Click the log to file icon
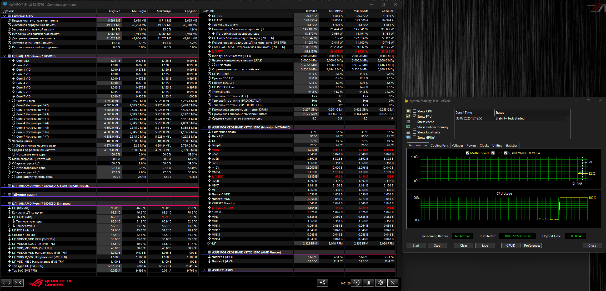606x291 pixels. point(368,283)
